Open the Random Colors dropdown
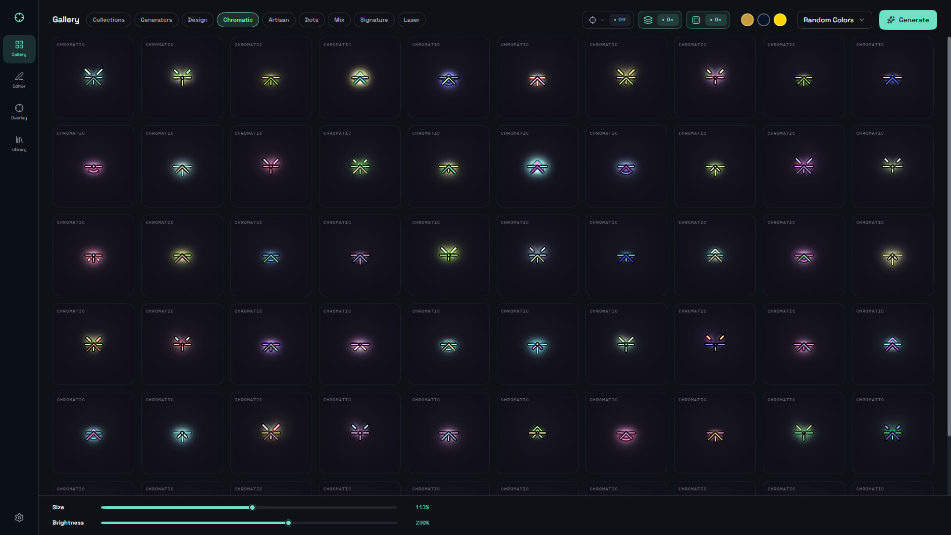The width and height of the screenshot is (951, 535). coord(834,20)
